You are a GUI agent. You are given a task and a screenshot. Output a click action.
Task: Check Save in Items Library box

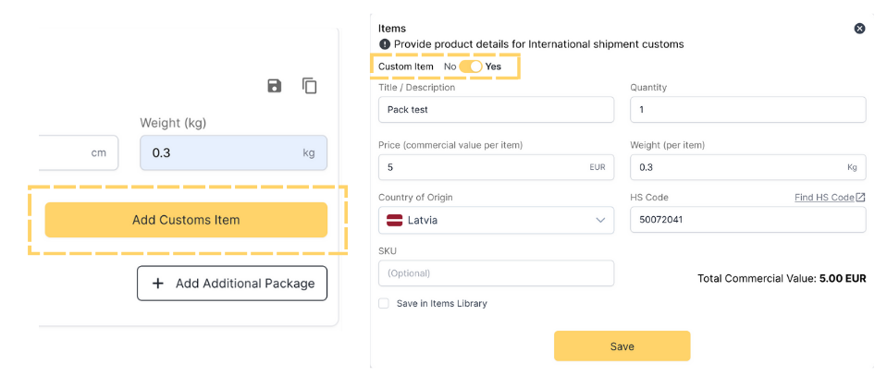pos(384,303)
